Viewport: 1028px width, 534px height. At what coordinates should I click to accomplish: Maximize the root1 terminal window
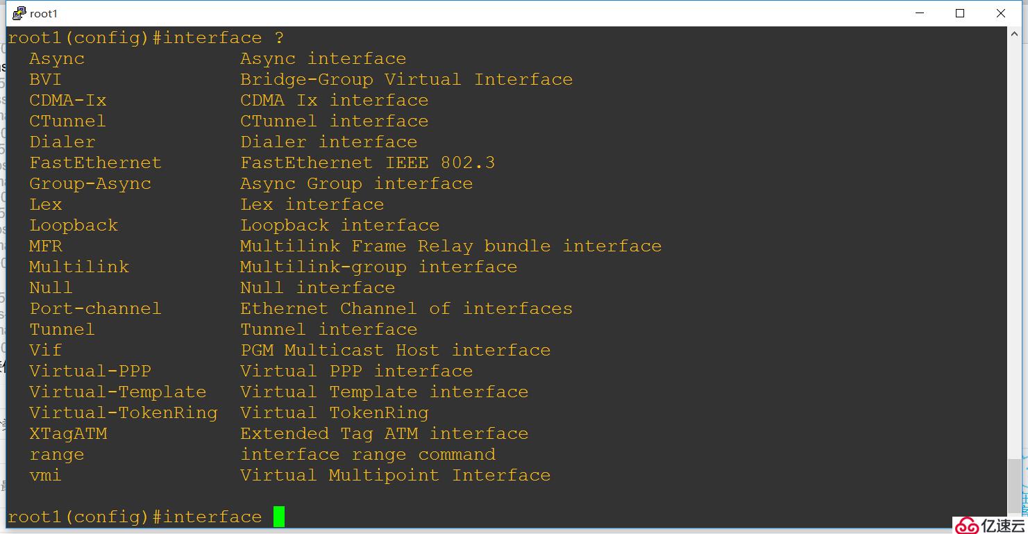pos(960,13)
